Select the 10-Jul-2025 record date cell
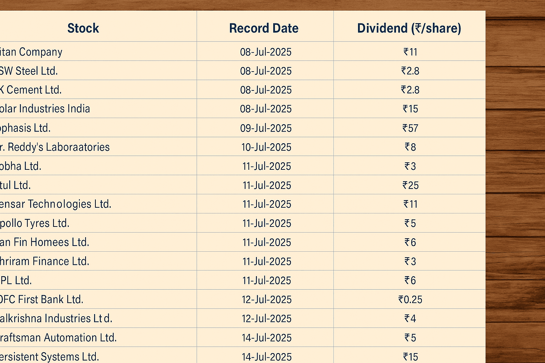 tap(266, 147)
